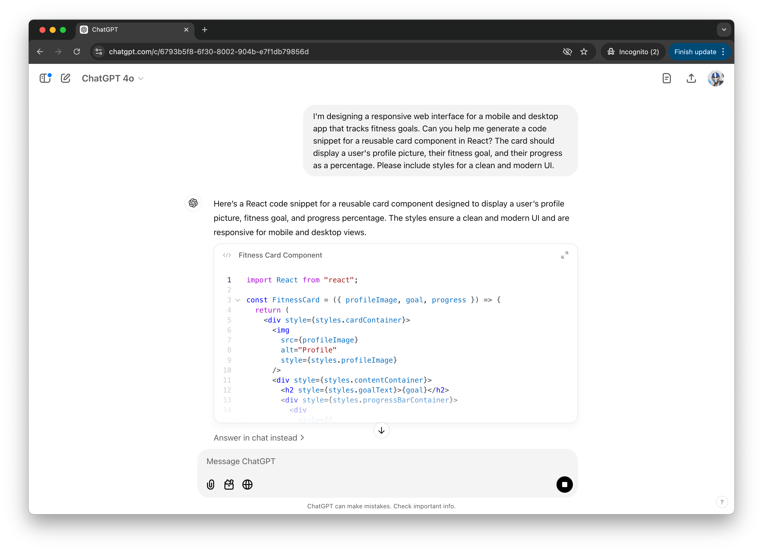Open the user profile avatar menu

click(716, 78)
